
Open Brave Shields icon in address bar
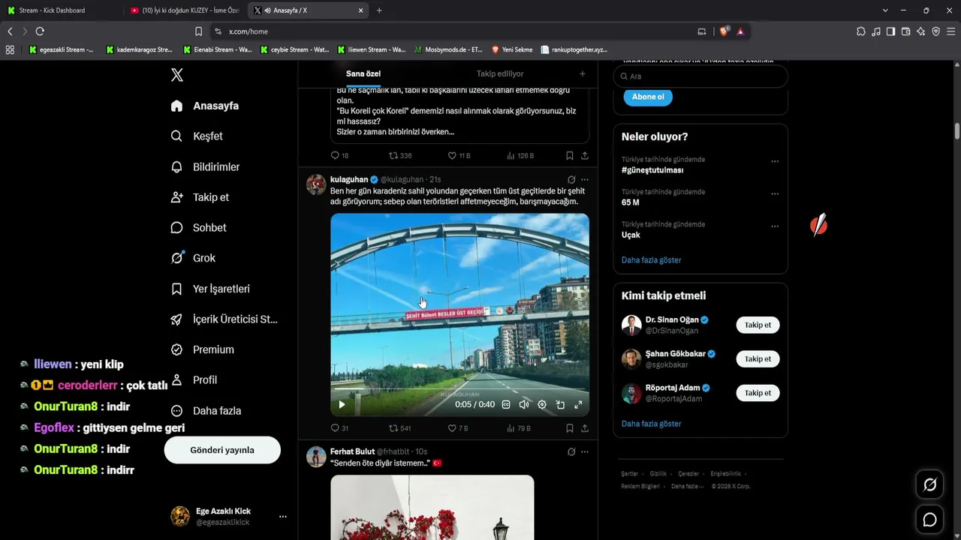[x=725, y=31]
